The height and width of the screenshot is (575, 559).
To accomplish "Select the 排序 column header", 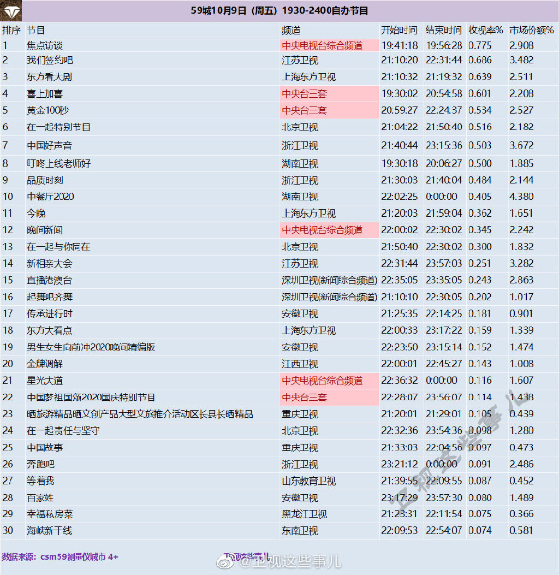I will point(11,31).
